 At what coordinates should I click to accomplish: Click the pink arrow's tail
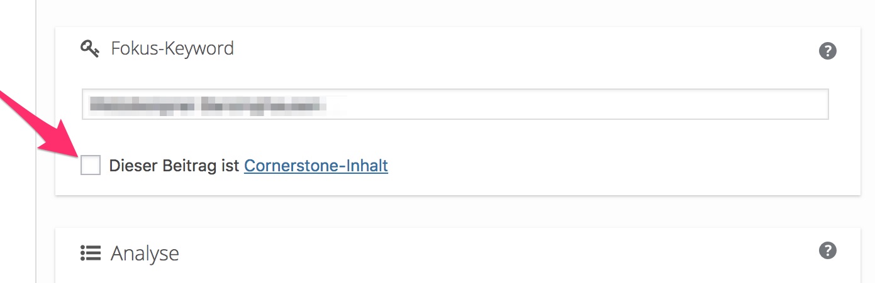[8, 98]
